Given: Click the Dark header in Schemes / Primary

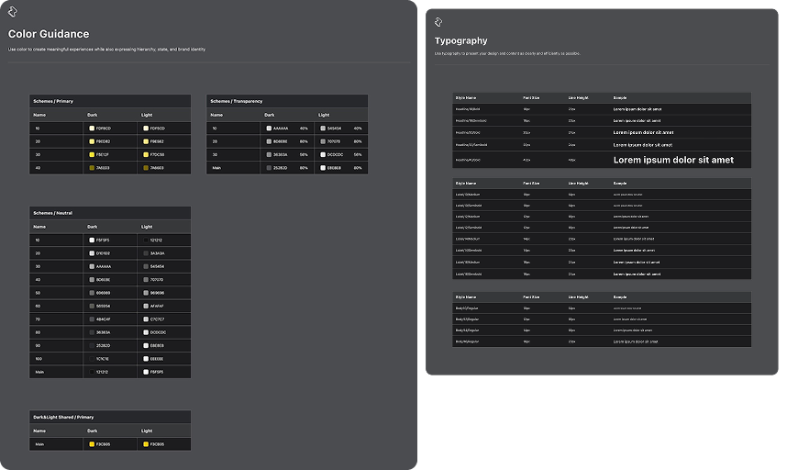Looking at the screenshot, I should tap(93, 115).
